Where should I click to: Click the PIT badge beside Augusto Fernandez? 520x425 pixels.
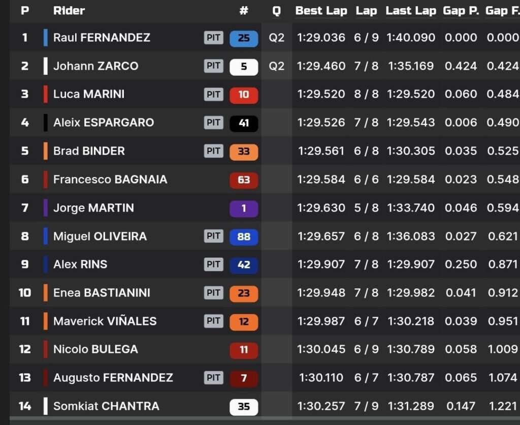(214, 377)
